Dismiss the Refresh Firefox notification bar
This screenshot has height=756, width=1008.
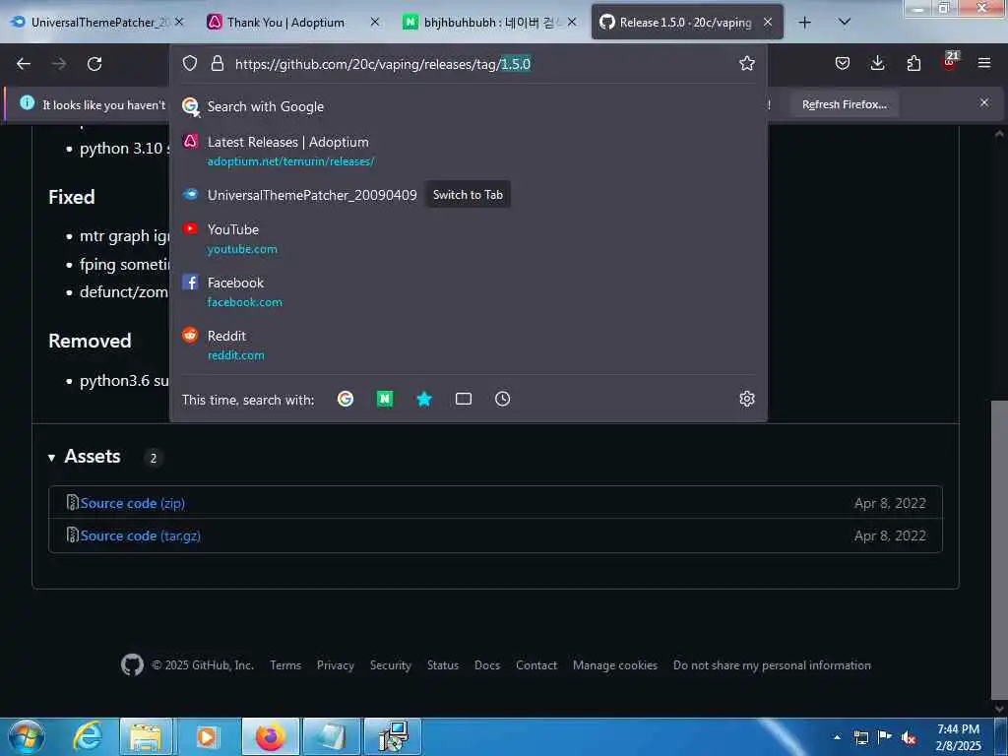pyautogui.click(x=984, y=102)
